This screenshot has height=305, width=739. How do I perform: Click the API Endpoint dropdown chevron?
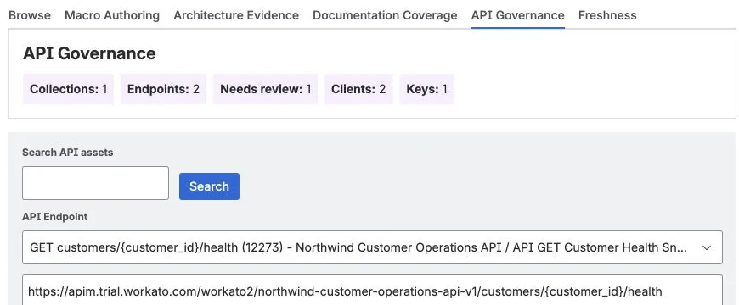(707, 247)
